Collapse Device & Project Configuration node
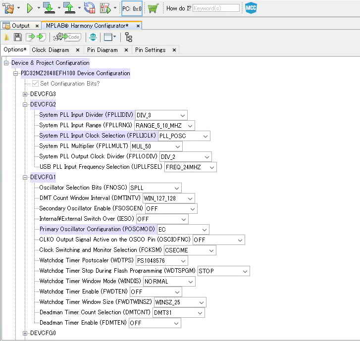360x341 pixels. (6, 63)
